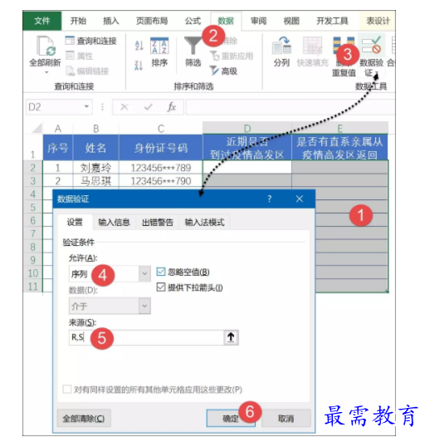
Task: Switch to the Home (开始) tab
Action: tap(78, 21)
